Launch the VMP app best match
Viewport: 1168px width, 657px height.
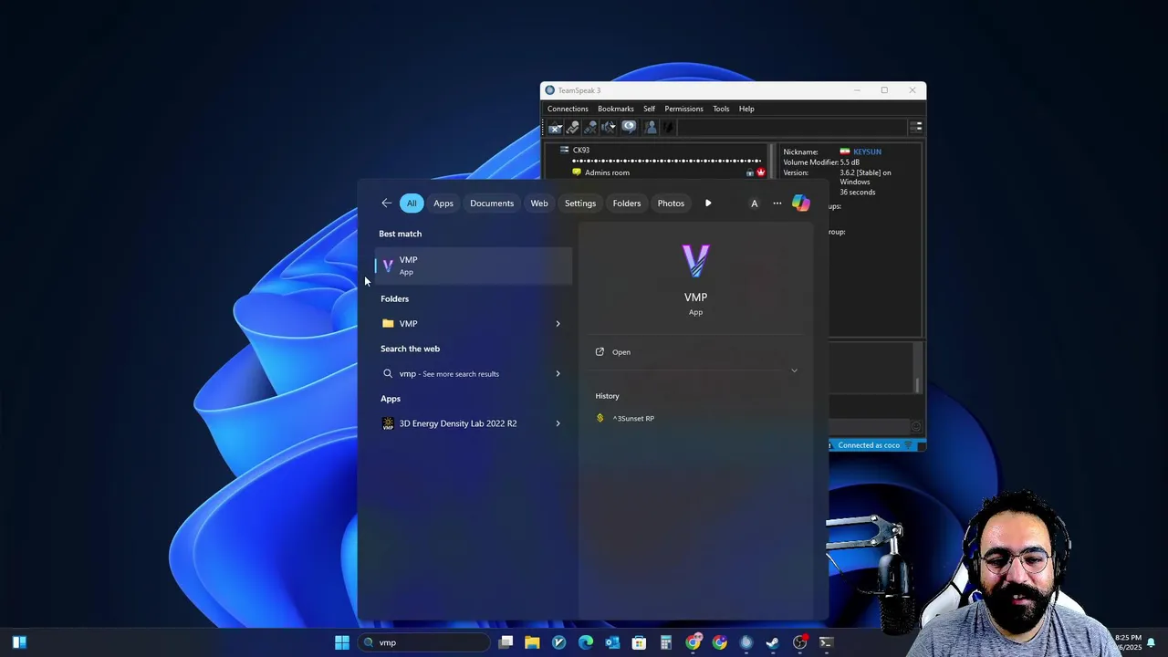click(474, 266)
